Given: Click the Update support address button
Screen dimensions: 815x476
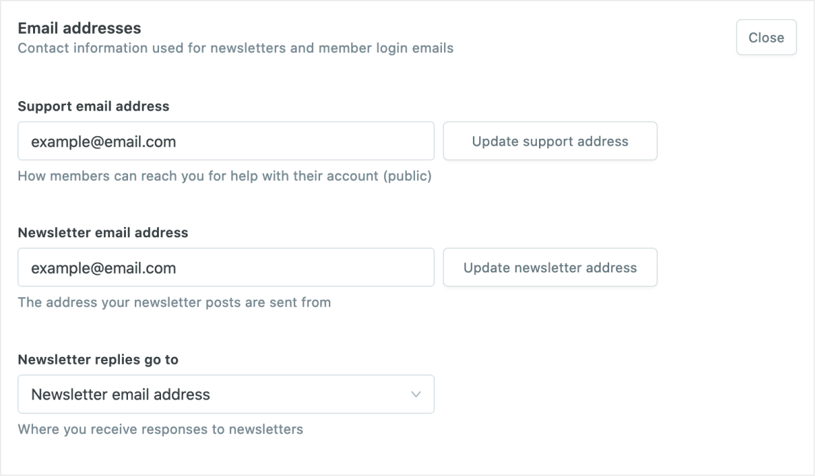Looking at the screenshot, I should [x=550, y=141].
